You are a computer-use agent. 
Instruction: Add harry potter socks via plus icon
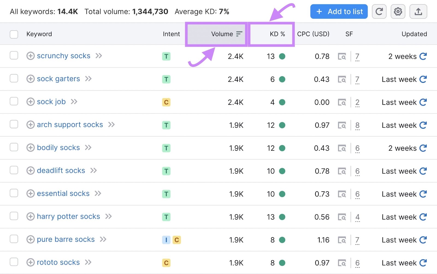(30, 216)
